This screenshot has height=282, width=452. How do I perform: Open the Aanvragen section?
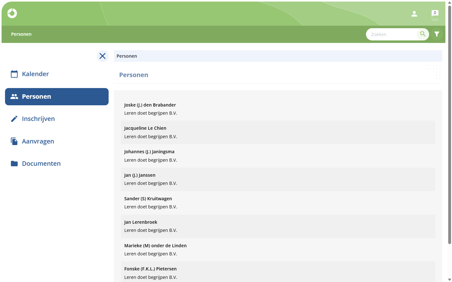coord(57,141)
